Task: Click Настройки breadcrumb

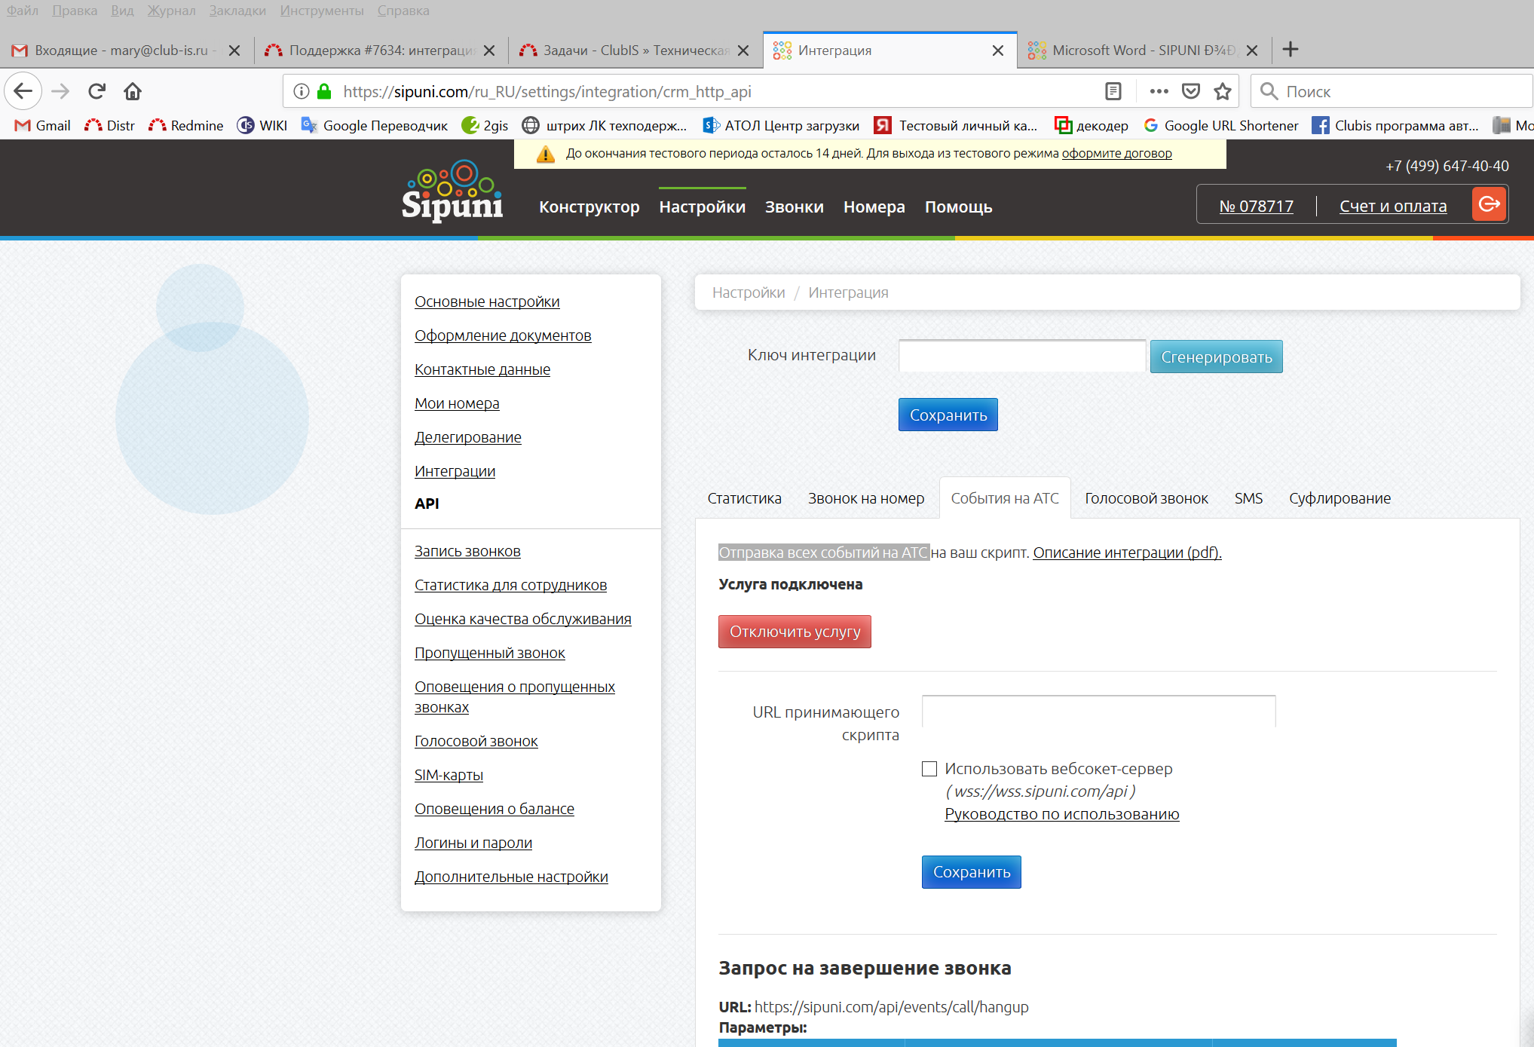Action: tap(749, 292)
